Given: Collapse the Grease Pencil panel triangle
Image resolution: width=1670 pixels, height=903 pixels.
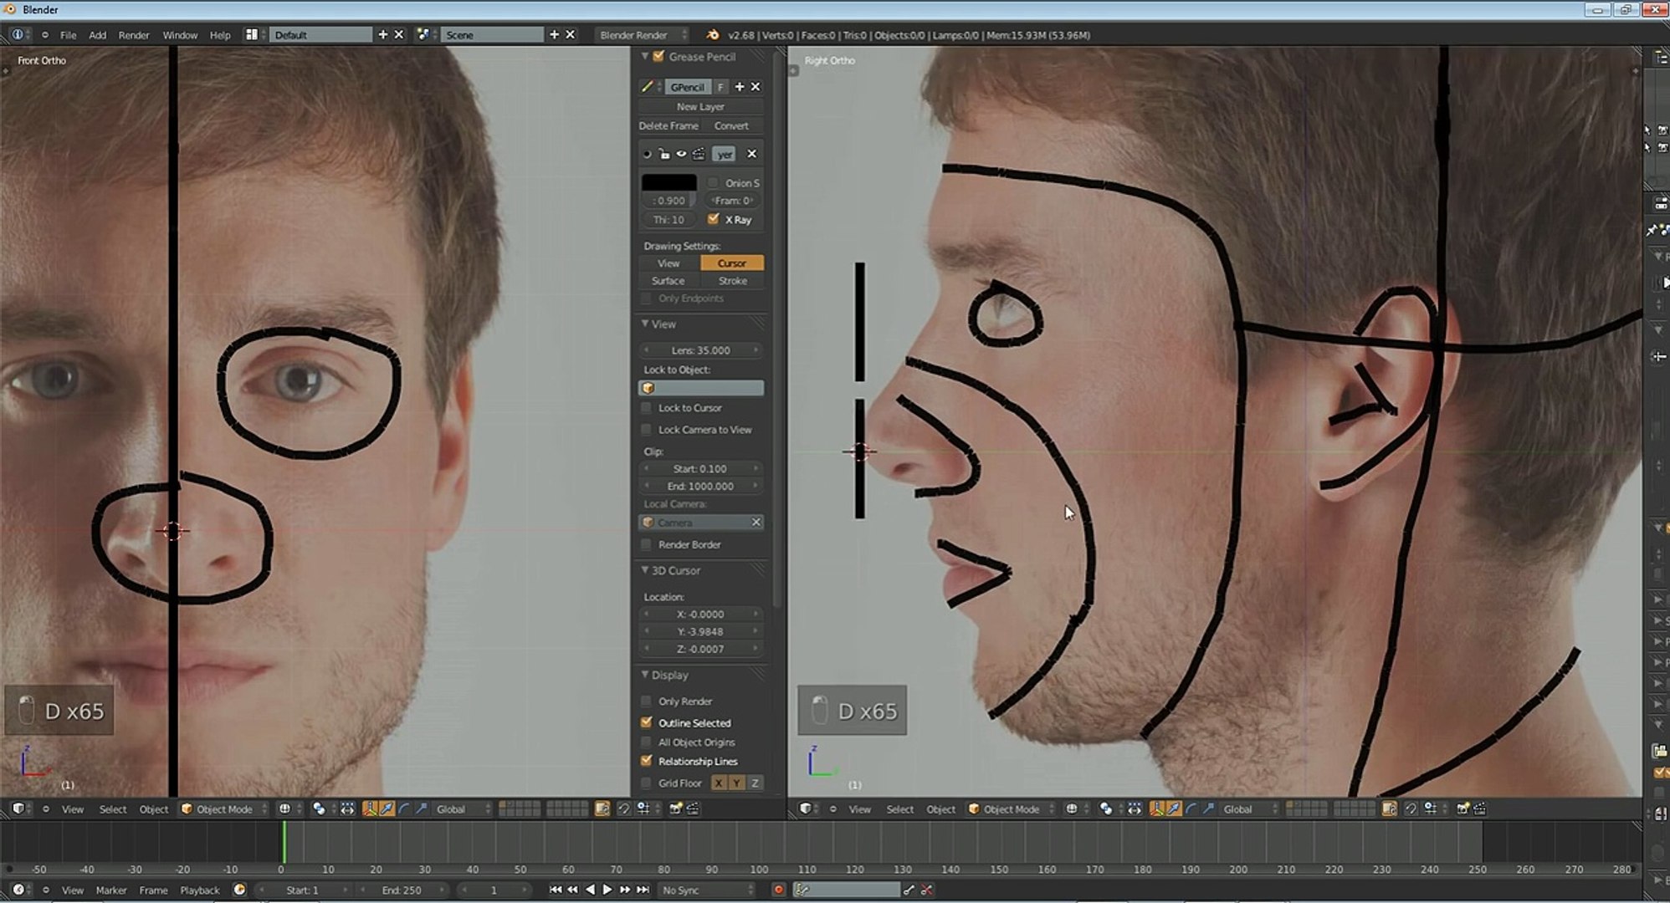Looking at the screenshot, I should point(645,56).
